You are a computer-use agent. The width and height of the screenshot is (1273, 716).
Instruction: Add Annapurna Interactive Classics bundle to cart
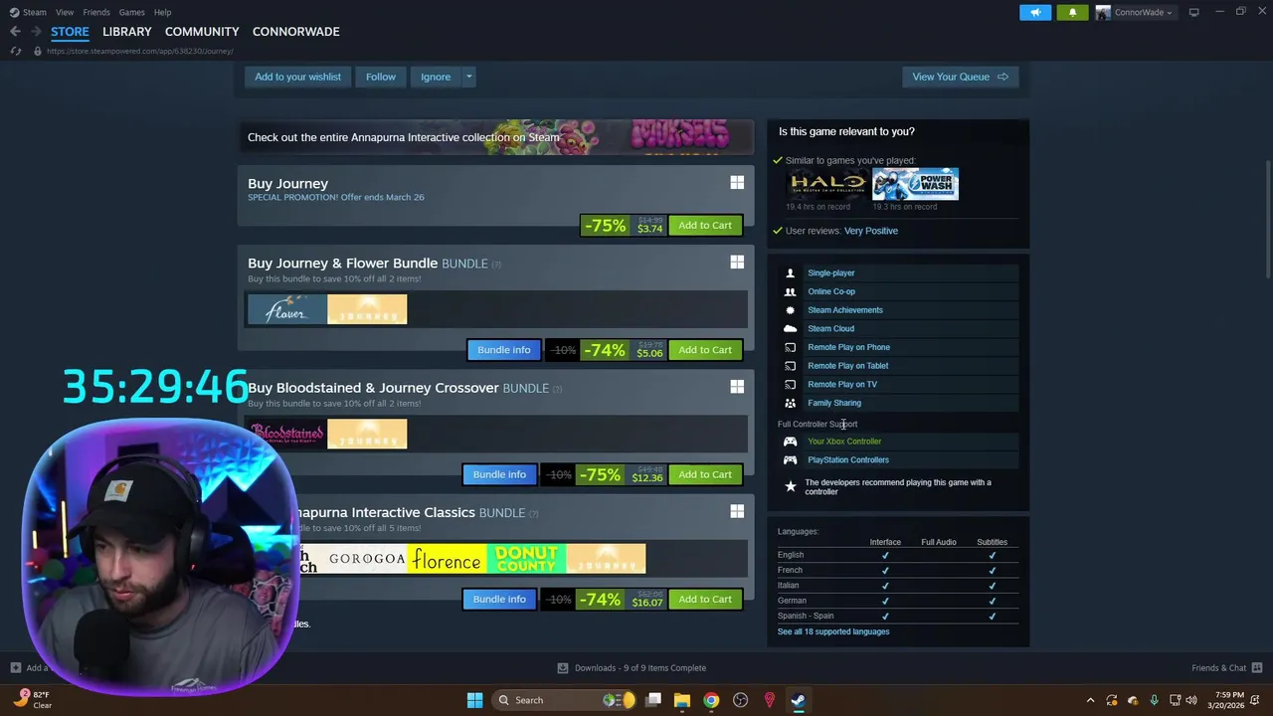[x=705, y=599]
